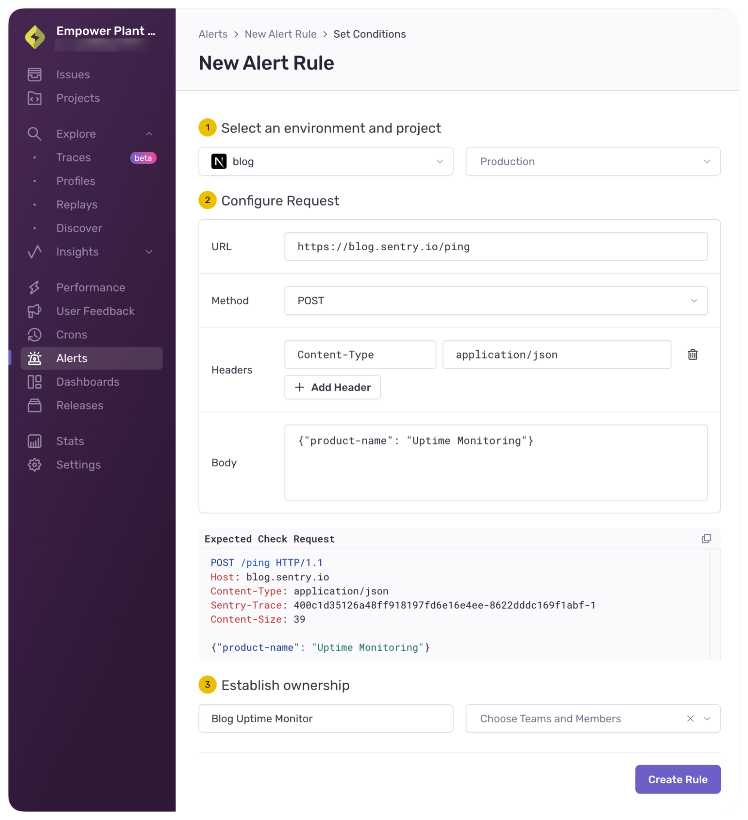The image size is (748, 820).
Task: Click the Set Conditions breadcrumb text
Action: tap(369, 34)
